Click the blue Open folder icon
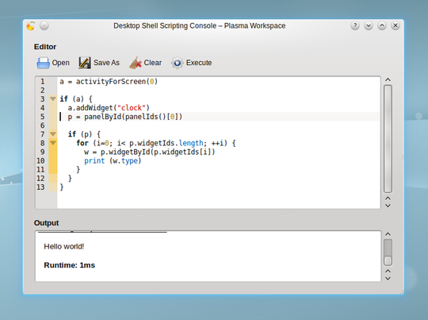The image size is (428, 320). [x=43, y=63]
